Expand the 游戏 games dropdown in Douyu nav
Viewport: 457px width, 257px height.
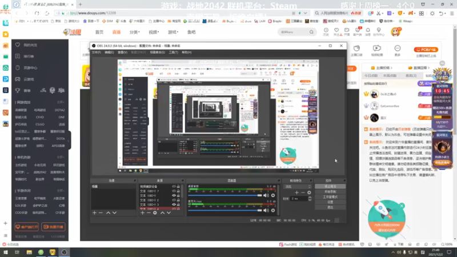173,32
